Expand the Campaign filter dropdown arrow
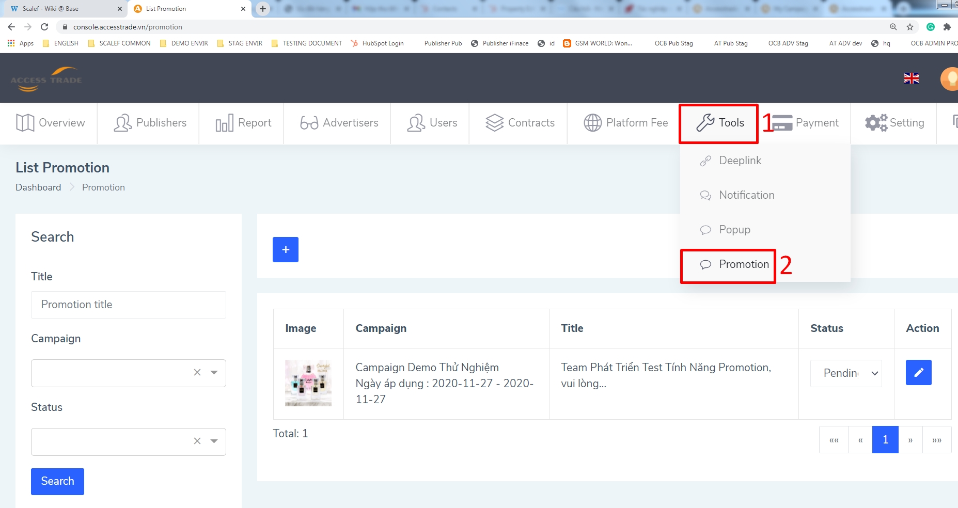The width and height of the screenshot is (958, 508). [214, 372]
